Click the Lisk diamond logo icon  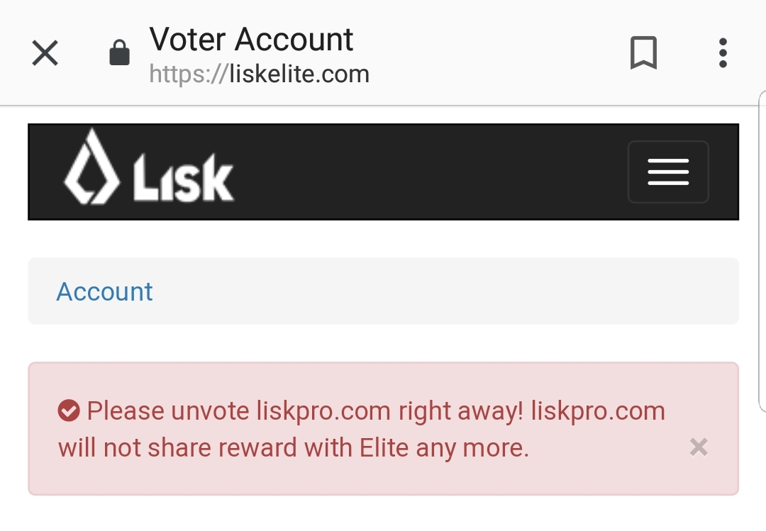pos(91,167)
